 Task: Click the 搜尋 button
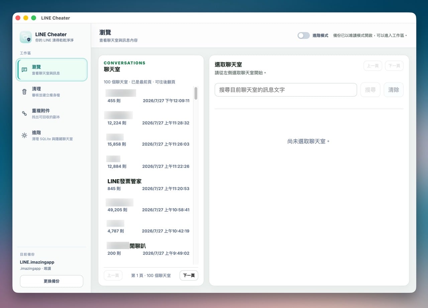click(x=370, y=90)
